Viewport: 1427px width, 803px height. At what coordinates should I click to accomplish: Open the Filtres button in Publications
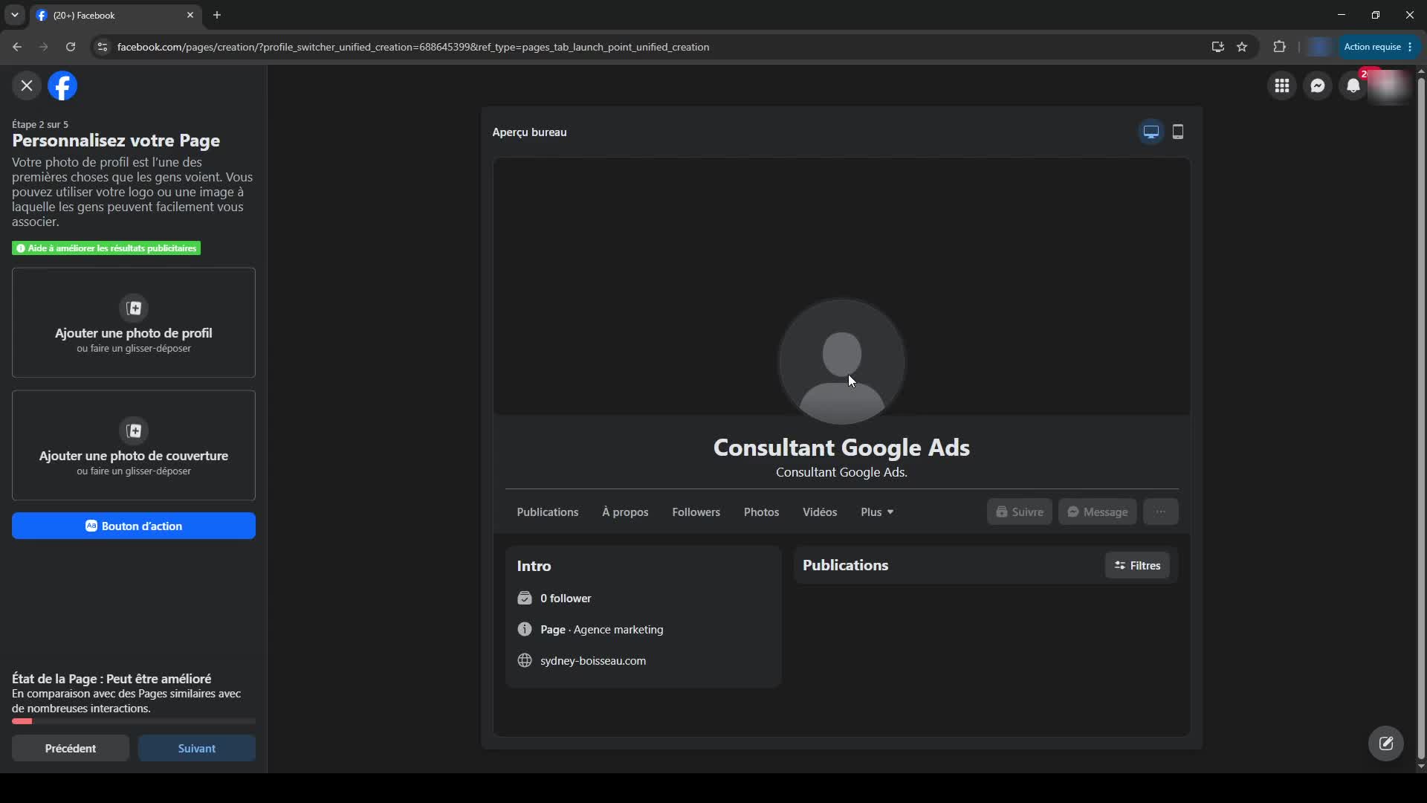[x=1137, y=566]
